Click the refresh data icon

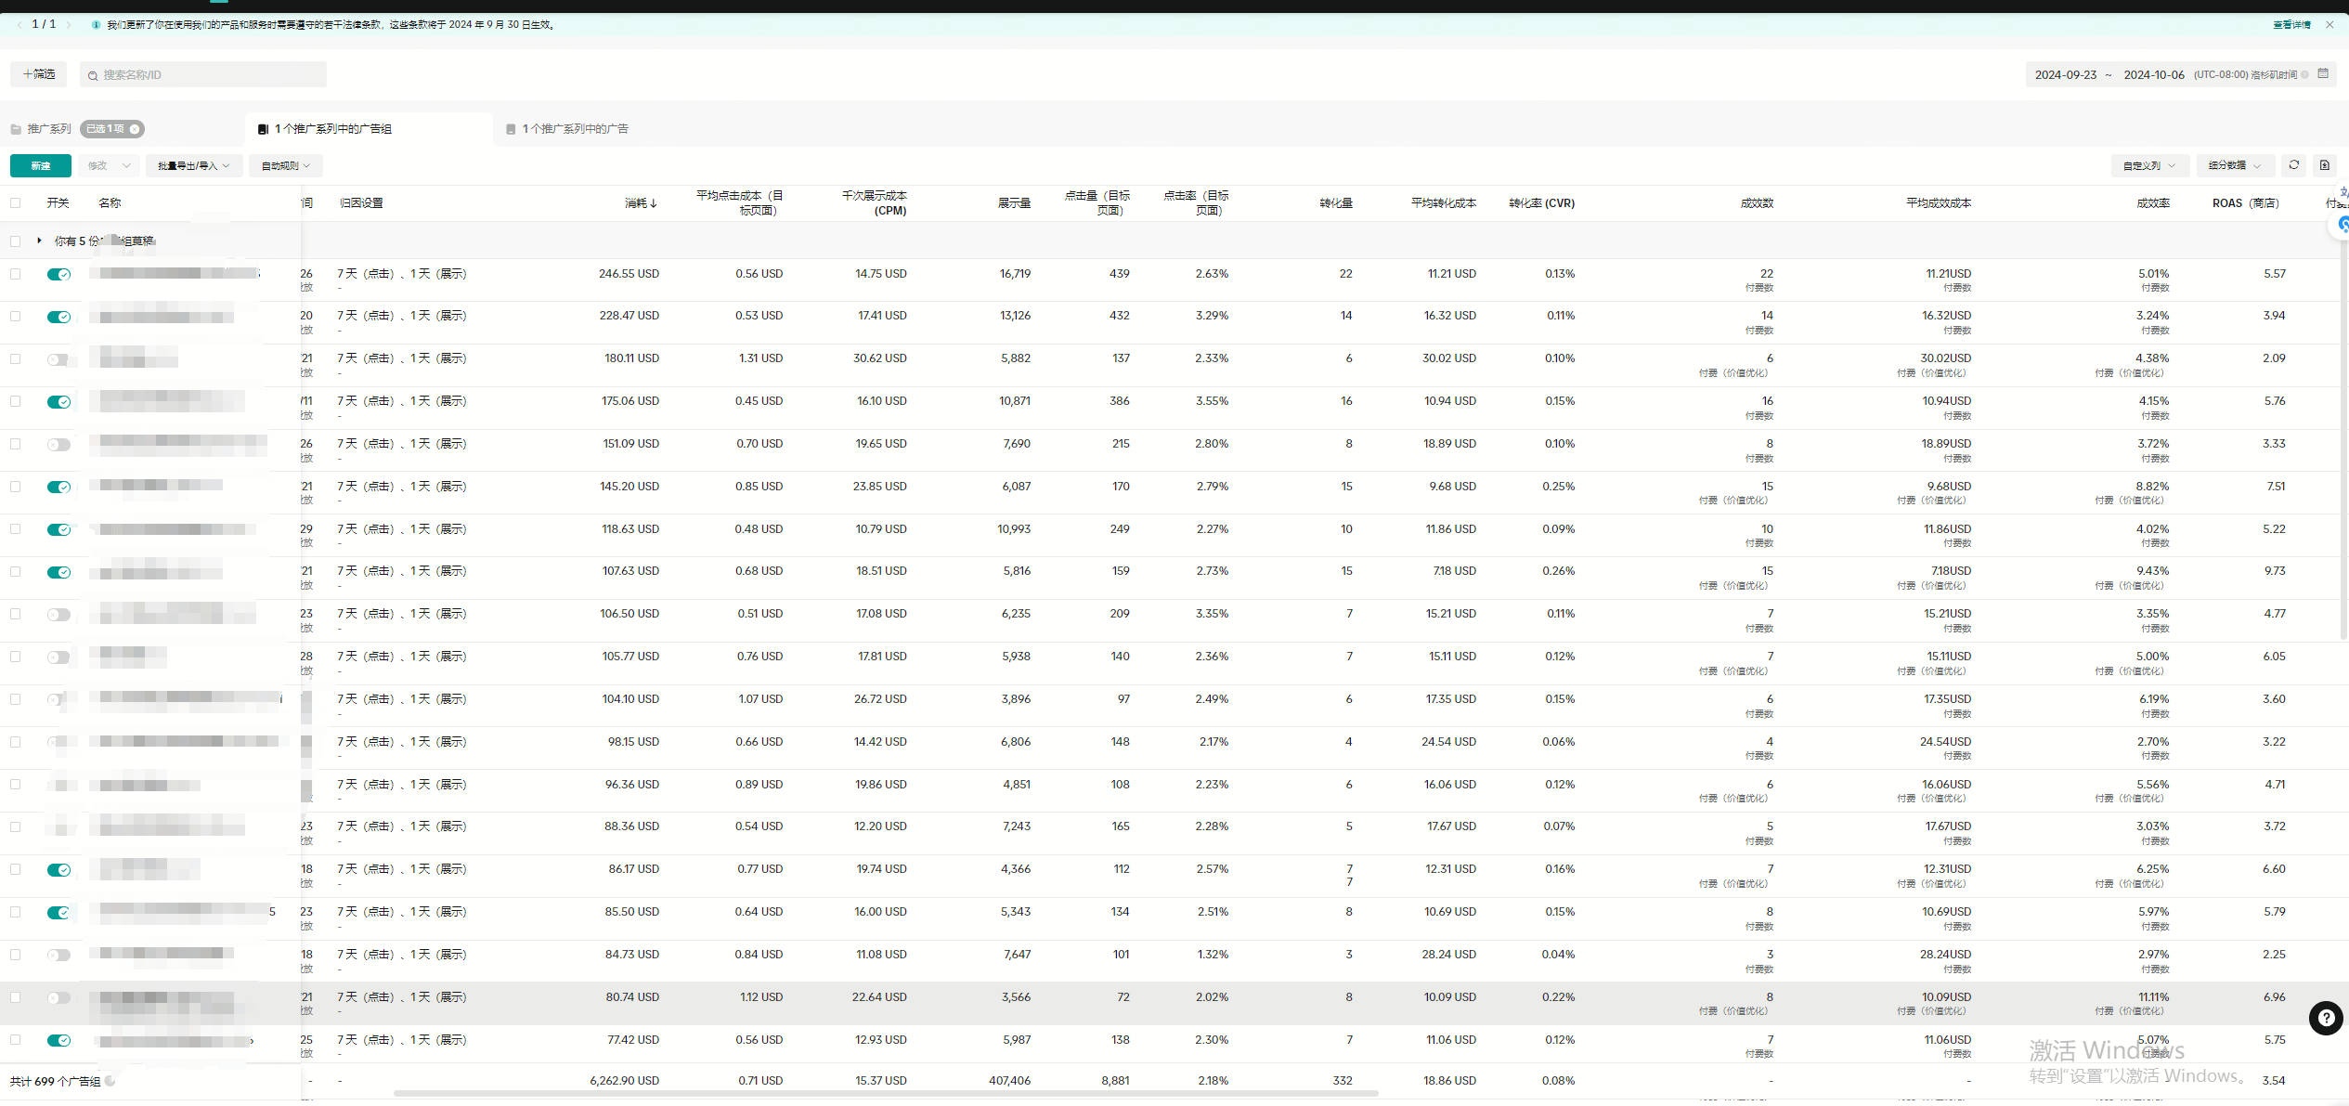[x=2293, y=165]
